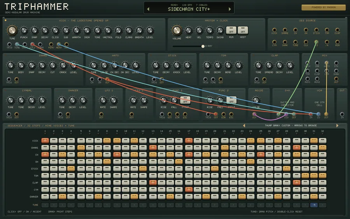Enable the Func 1 CYCLE switch
350x219 pixels.
pyautogui.click(x=185, y=100)
